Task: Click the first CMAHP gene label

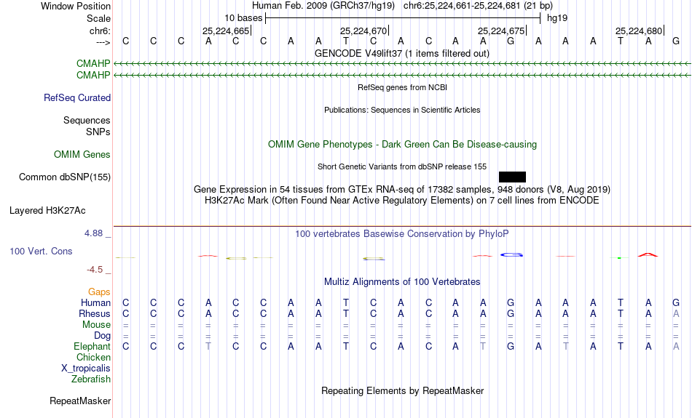Action: click(93, 63)
